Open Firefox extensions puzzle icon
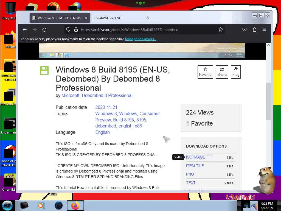 tap(254, 29)
